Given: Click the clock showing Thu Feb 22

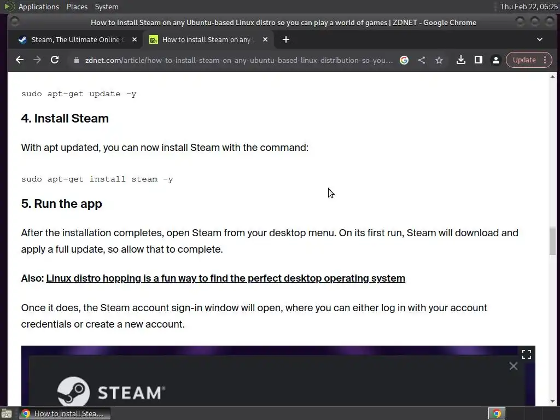Looking at the screenshot, I should pos(529,7).
